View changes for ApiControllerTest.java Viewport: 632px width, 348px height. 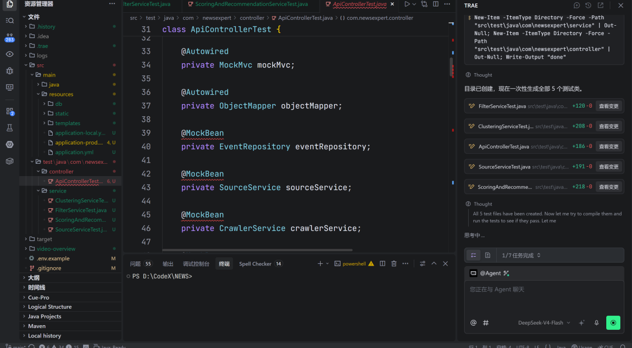[609, 147]
